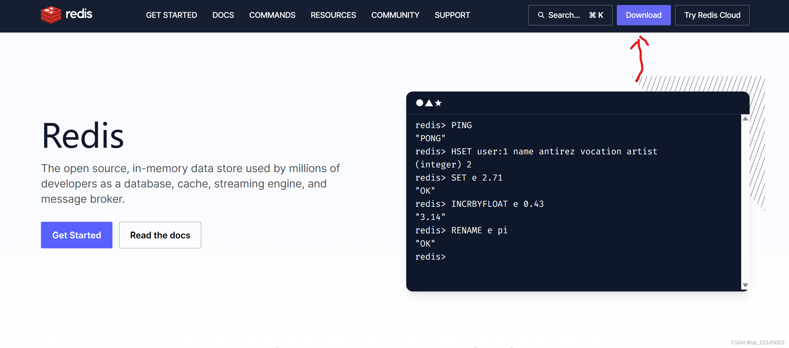The width and height of the screenshot is (789, 348).
Task: Select SUPPORT in the top navigation
Action: point(452,15)
